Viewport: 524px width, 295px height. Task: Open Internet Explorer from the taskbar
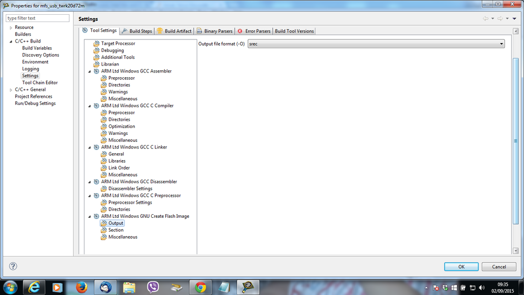point(34,287)
